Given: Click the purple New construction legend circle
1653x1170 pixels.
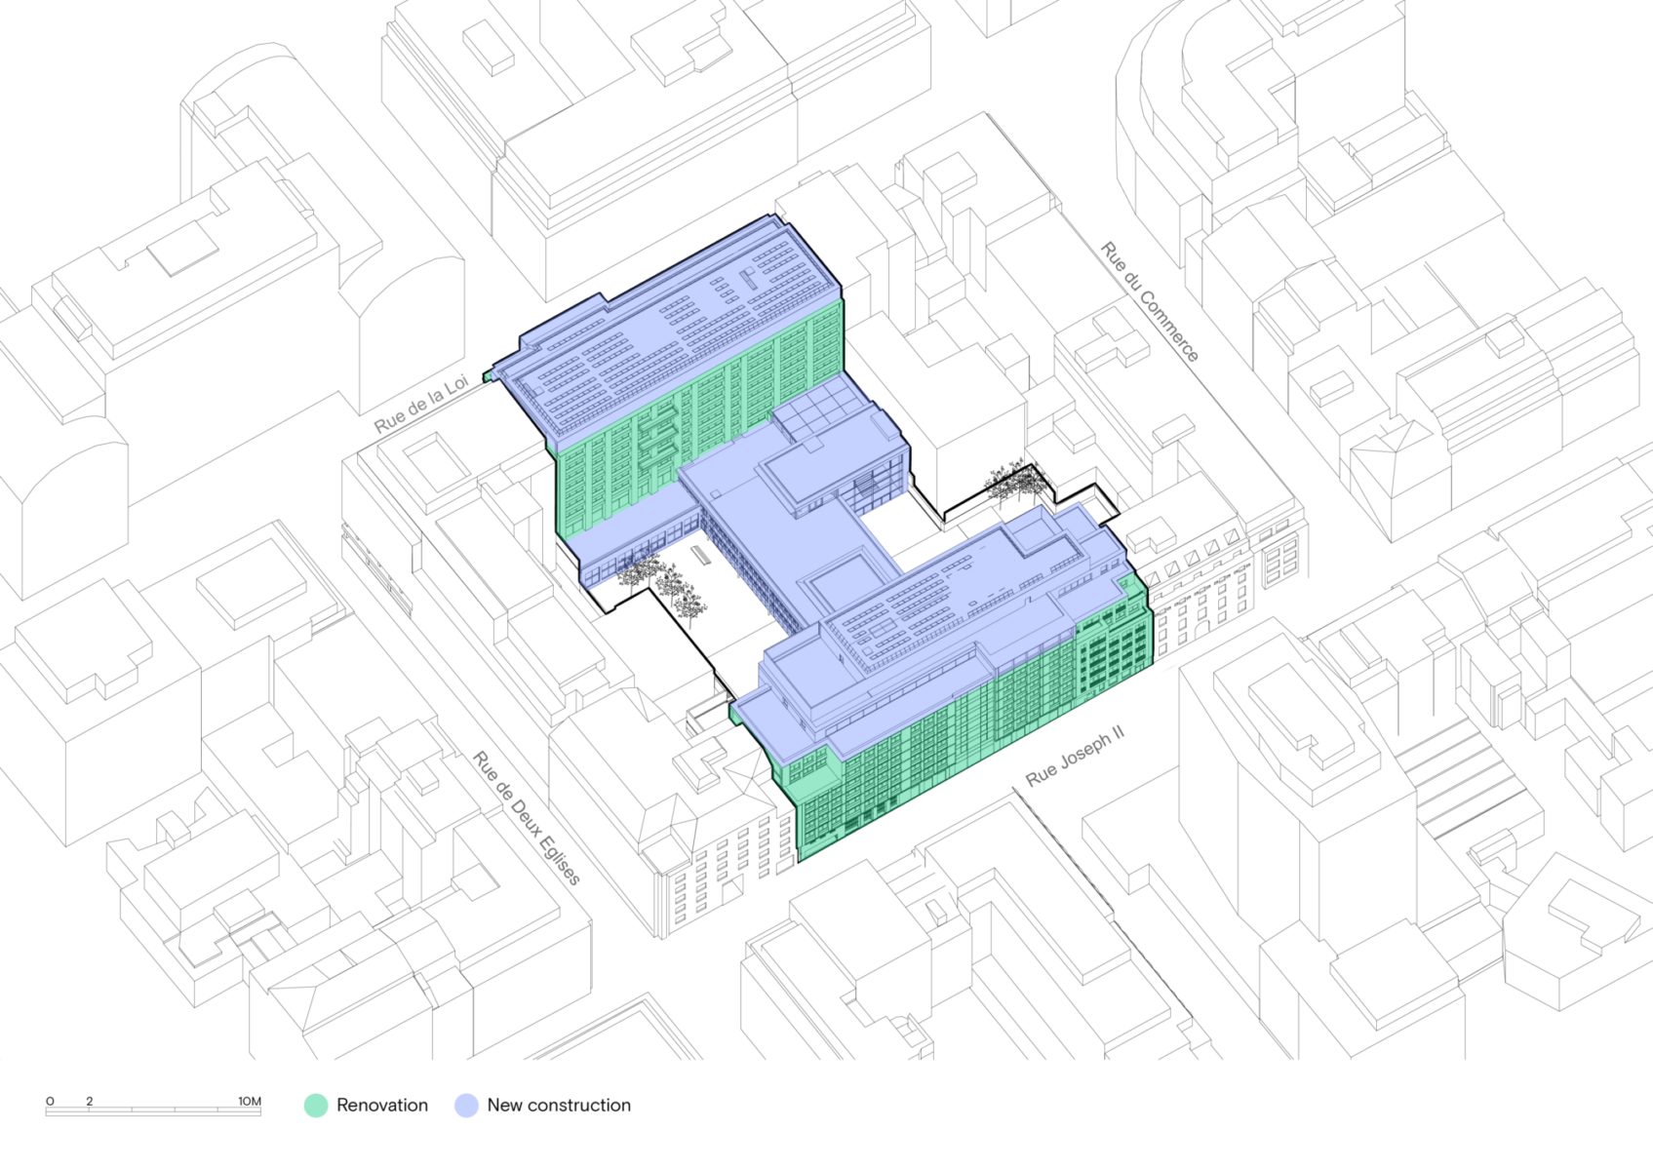Looking at the screenshot, I should pyautogui.click(x=466, y=1105).
